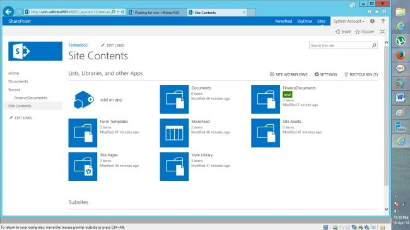Screen dimensions: 410x230
Task: Open uTorrent from the taskbar
Action: (401, 40)
